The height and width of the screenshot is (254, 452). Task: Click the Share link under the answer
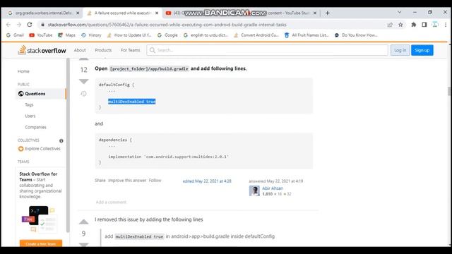(100, 181)
